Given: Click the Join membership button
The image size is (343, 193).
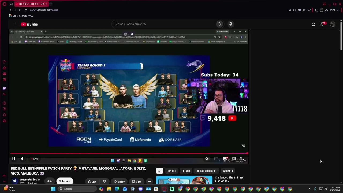Looking at the screenshot, I should point(50,181).
